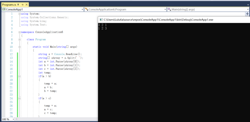The image size is (250, 122).
Task: Click 'a = b;' statement
Action: (48, 87)
